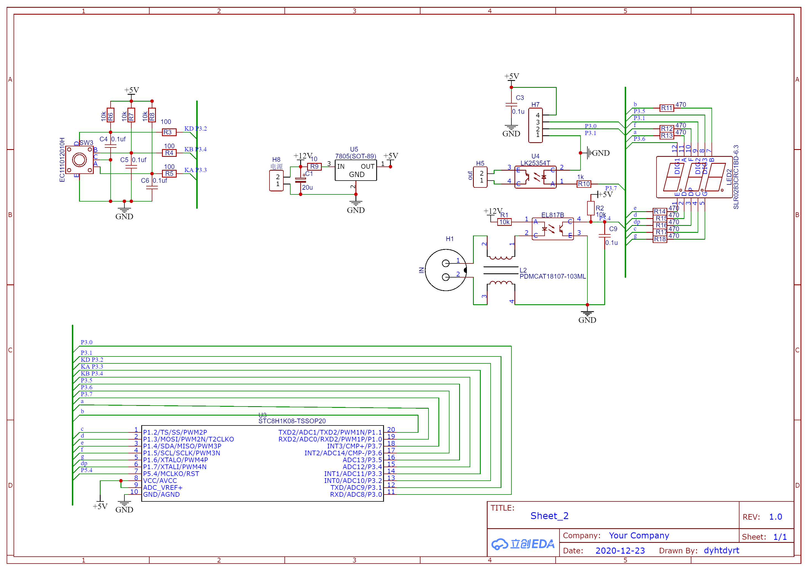Select resistor R14 on net e

pyautogui.click(x=660, y=212)
